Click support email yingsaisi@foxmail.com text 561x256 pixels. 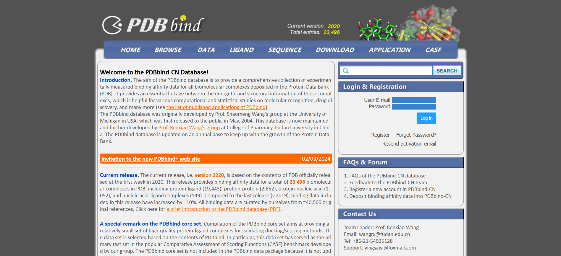click(x=390, y=248)
